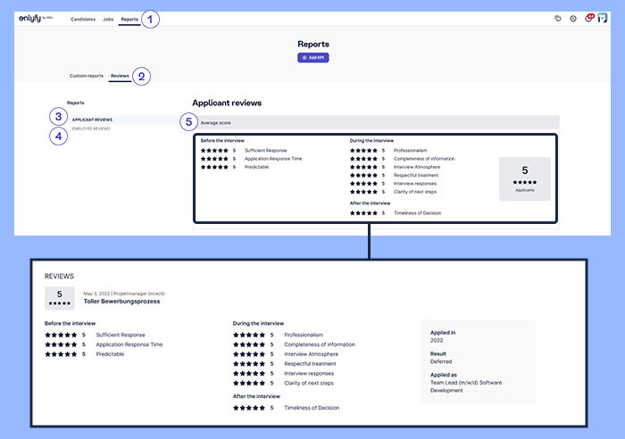This screenshot has height=439, width=625.
Task: Click the Average score section header
Action: point(375,121)
